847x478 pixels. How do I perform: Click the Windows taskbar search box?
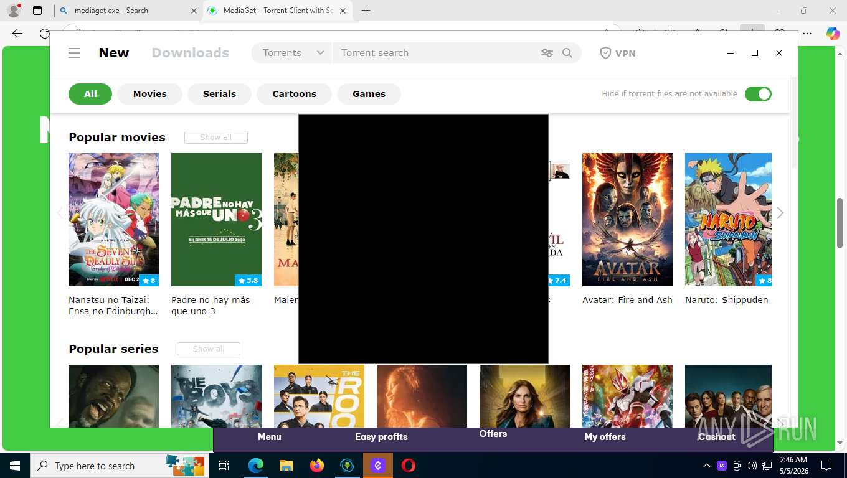click(120, 466)
